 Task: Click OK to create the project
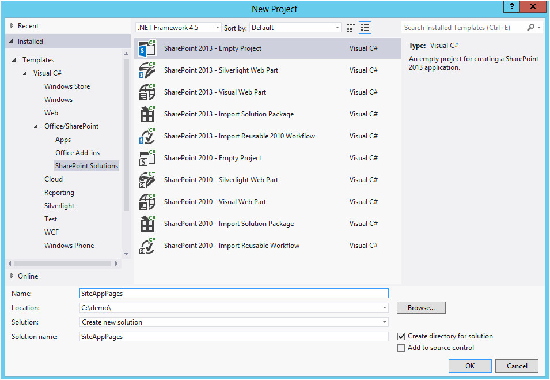[470, 366]
